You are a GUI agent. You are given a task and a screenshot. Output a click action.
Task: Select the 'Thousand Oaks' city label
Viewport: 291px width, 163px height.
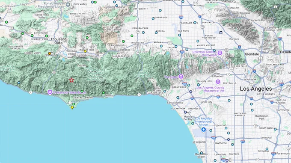[x=58, y=41]
